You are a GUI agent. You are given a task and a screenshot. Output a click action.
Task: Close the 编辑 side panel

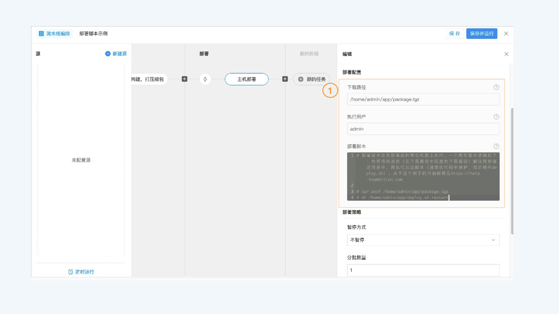coord(506,54)
